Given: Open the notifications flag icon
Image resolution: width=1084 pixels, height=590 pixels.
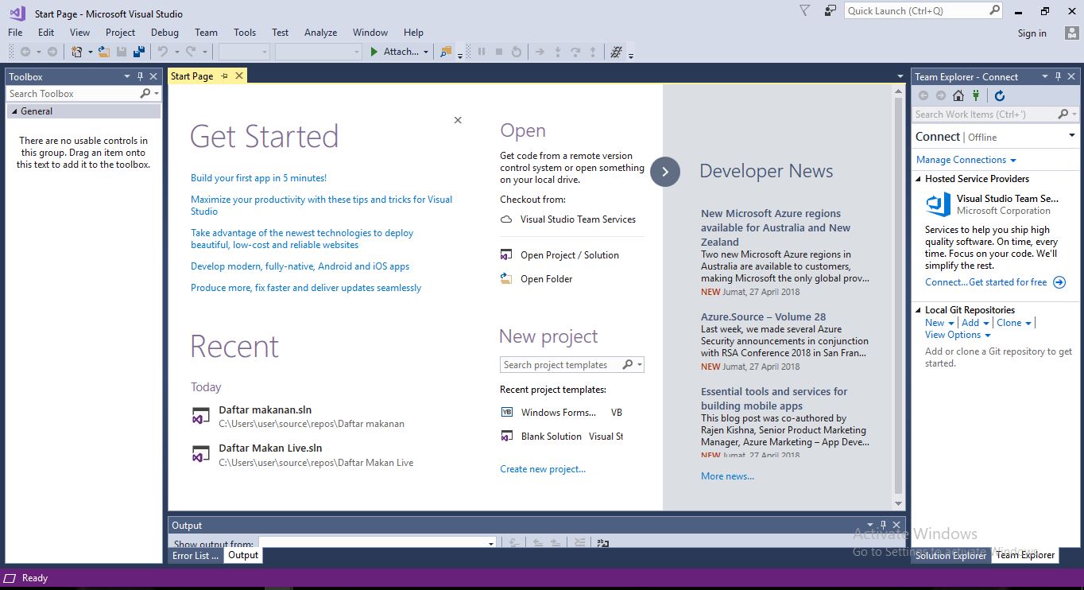Looking at the screenshot, I should tap(805, 11).
